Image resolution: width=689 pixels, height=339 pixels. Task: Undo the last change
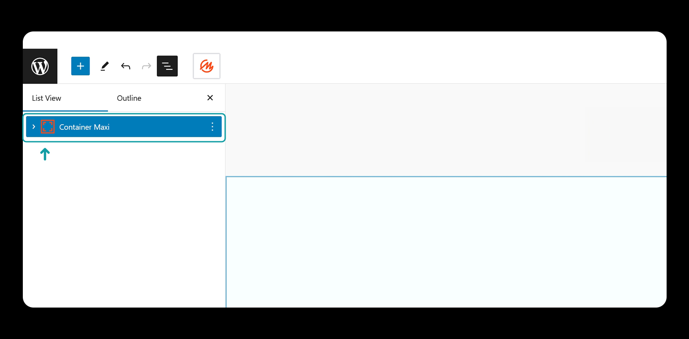pos(126,66)
